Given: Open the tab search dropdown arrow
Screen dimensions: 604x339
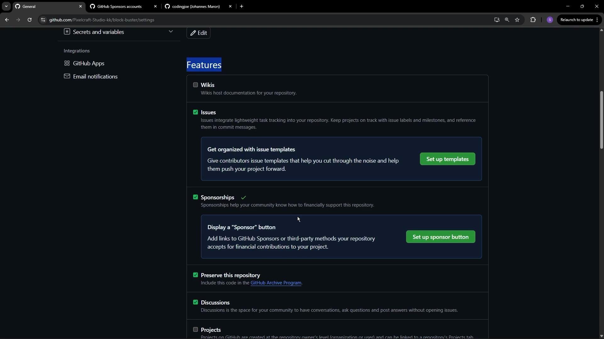Looking at the screenshot, I should click(6, 6).
